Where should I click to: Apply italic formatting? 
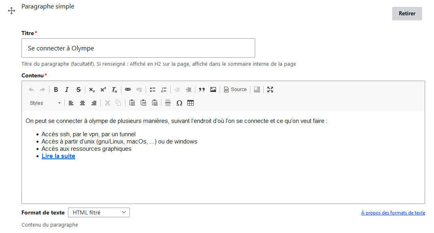tap(67, 89)
